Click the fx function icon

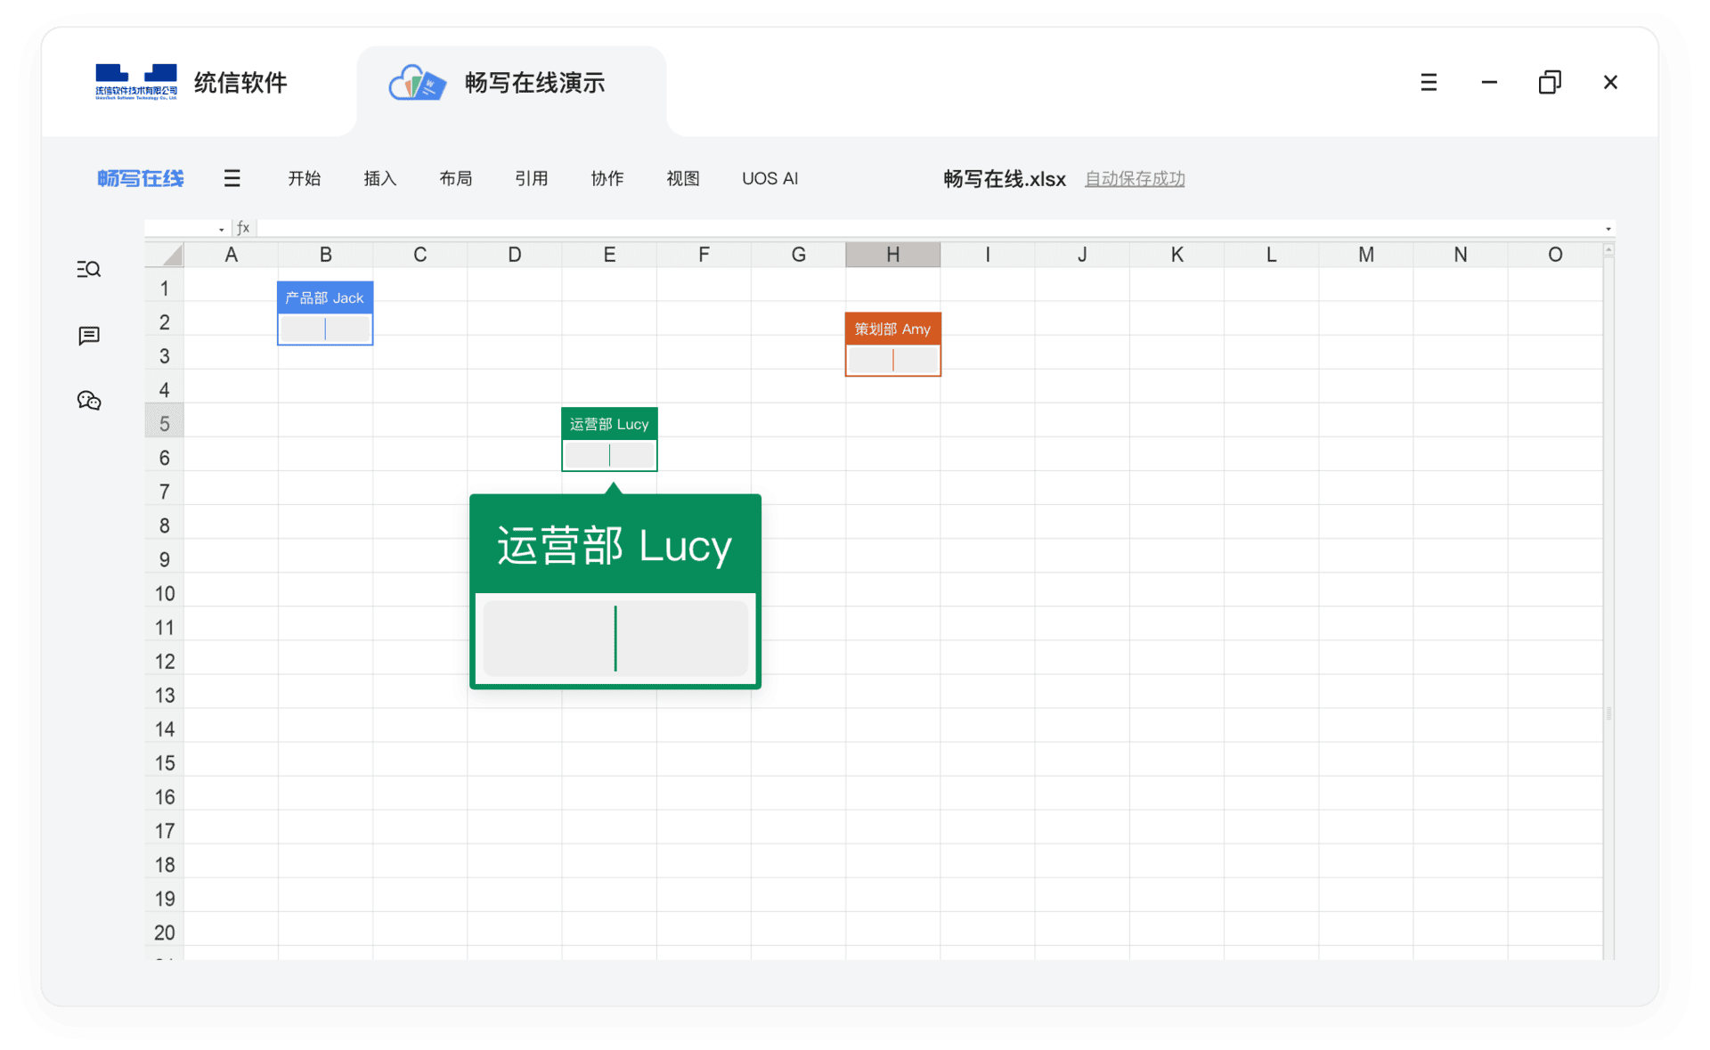243,228
